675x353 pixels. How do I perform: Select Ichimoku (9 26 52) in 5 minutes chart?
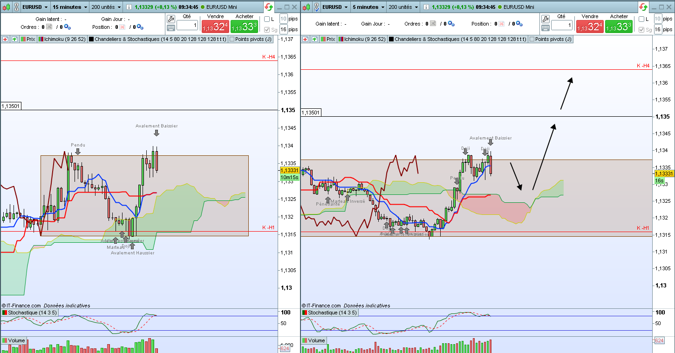pyautogui.click(x=362, y=40)
